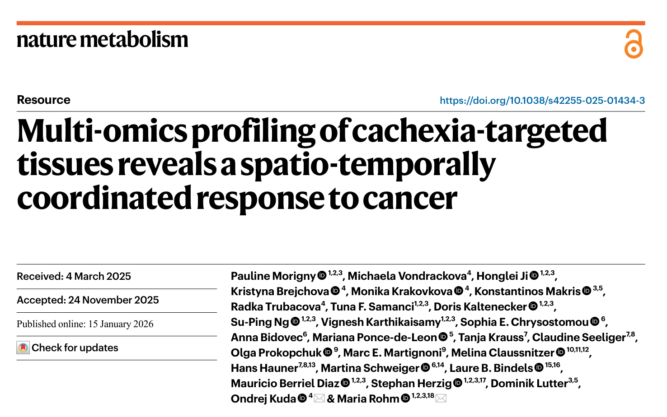Open Konstantinos Makris's ORCID icon
This screenshot has width=667, height=417.
click(587, 291)
